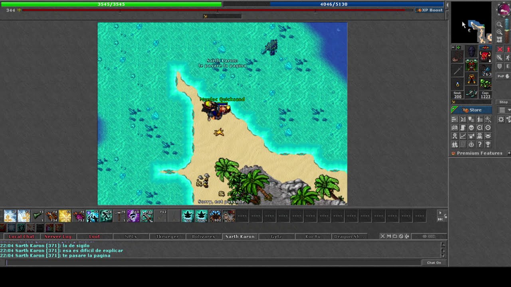Open the Gytz chat tab
Viewport: 511px width, 287px height.
(x=276, y=236)
